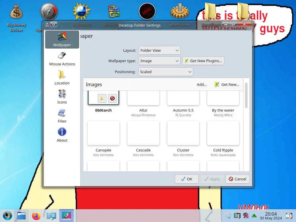Click the show desktop tray icon

click(289, 216)
